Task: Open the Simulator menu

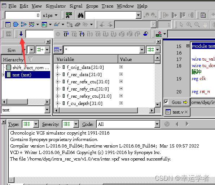Action: (x=56, y=6)
